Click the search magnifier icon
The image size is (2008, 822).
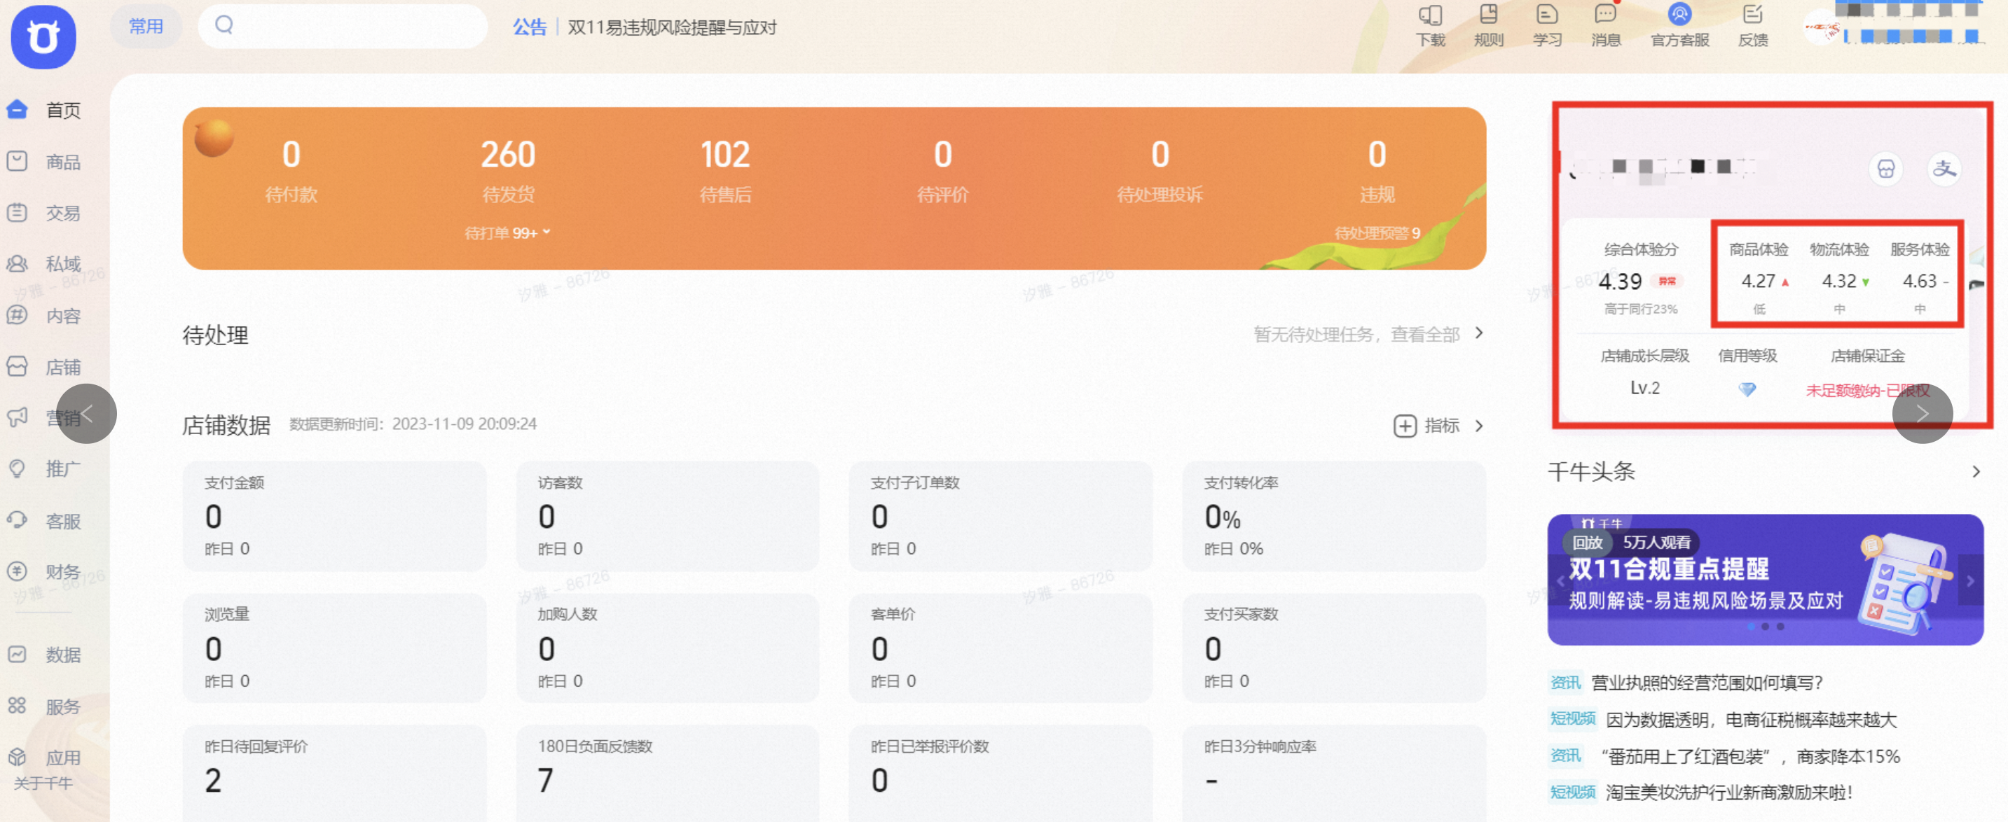[x=224, y=25]
